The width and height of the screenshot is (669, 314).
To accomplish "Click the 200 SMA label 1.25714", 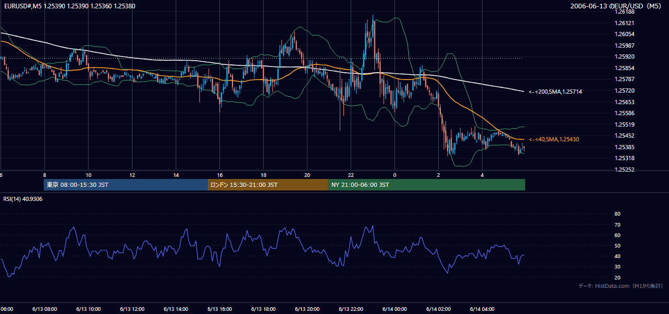I will tap(555, 92).
